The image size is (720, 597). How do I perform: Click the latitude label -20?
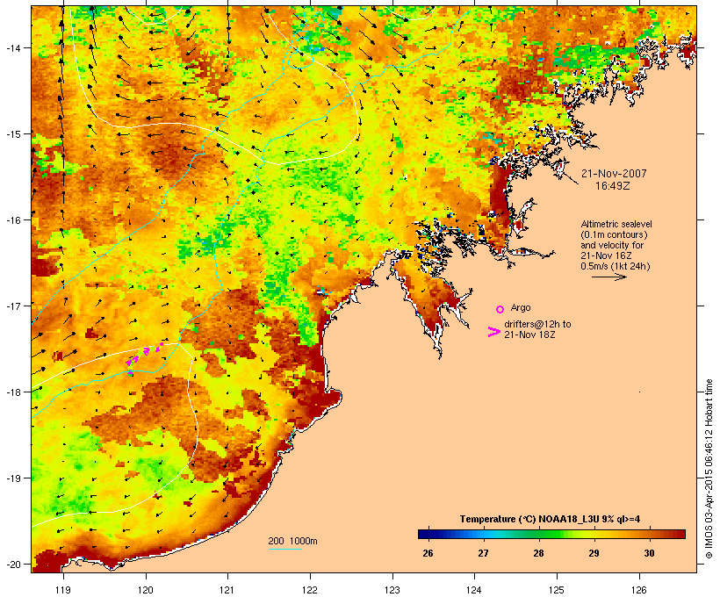(12, 564)
